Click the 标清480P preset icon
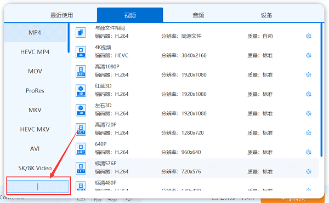Screen dimensions: 329x203 point(81,186)
